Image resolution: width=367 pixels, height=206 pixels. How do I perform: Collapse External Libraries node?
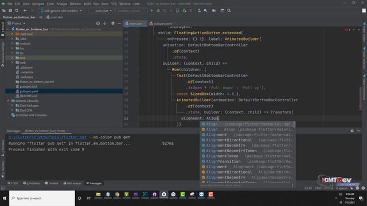pyautogui.click(x=8, y=101)
